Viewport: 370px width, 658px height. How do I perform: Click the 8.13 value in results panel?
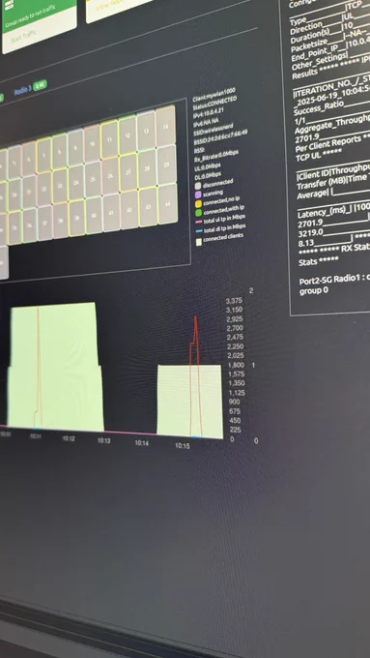tap(305, 244)
